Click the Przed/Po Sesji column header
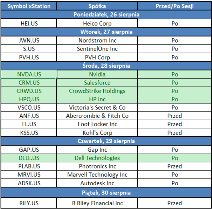212x209 pixels. tap(175, 6)
